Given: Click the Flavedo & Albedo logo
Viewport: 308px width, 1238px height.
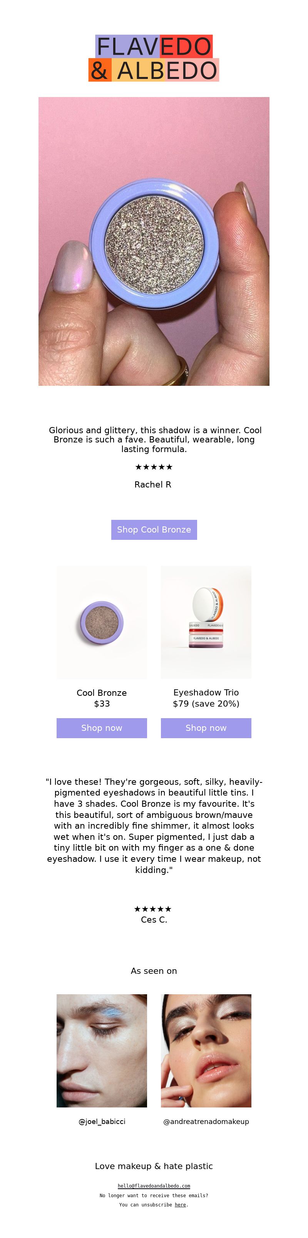Looking at the screenshot, I should [x=154, y=58].
